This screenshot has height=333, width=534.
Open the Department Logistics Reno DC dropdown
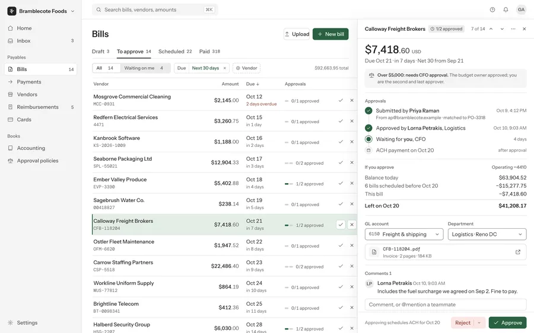pyautogui.click(x=487, y=234)
